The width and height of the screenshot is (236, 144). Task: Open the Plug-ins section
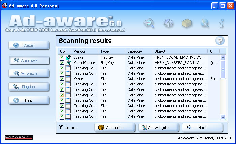29,87
